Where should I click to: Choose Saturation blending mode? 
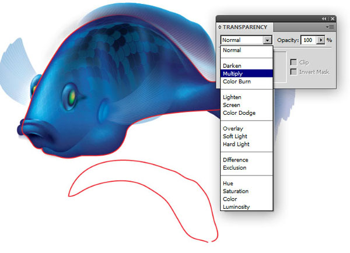247,191
